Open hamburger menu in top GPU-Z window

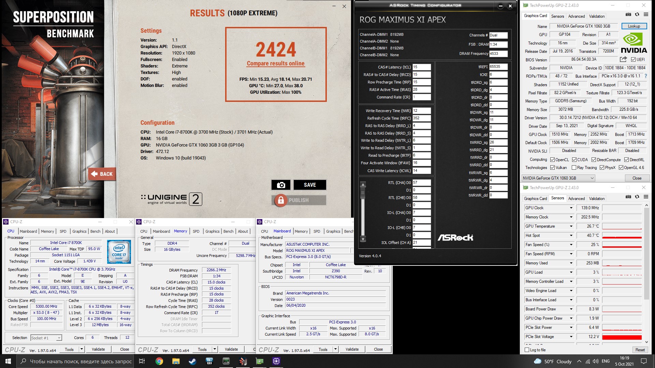[x=646, y=15]
